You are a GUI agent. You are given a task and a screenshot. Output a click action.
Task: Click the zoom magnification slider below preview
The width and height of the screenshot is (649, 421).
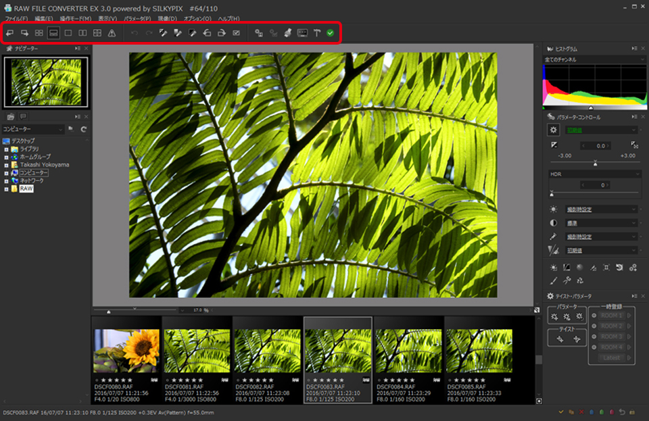pyautogui.click(x=135, y=309)
